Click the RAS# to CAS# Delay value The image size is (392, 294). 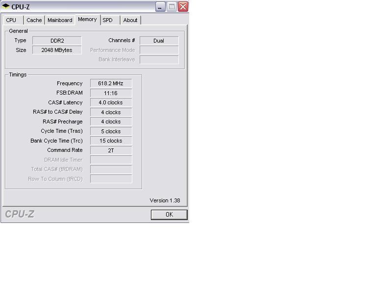111,112
